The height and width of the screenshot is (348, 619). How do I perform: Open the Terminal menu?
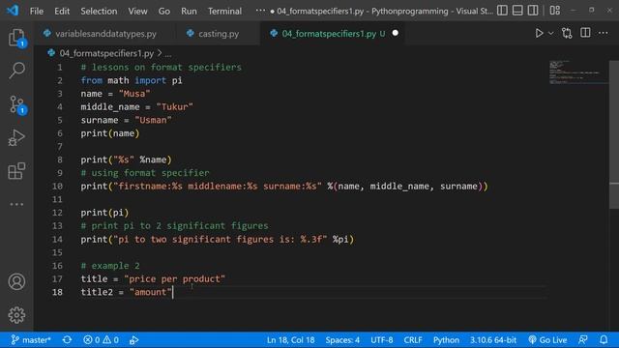(224, 11)
